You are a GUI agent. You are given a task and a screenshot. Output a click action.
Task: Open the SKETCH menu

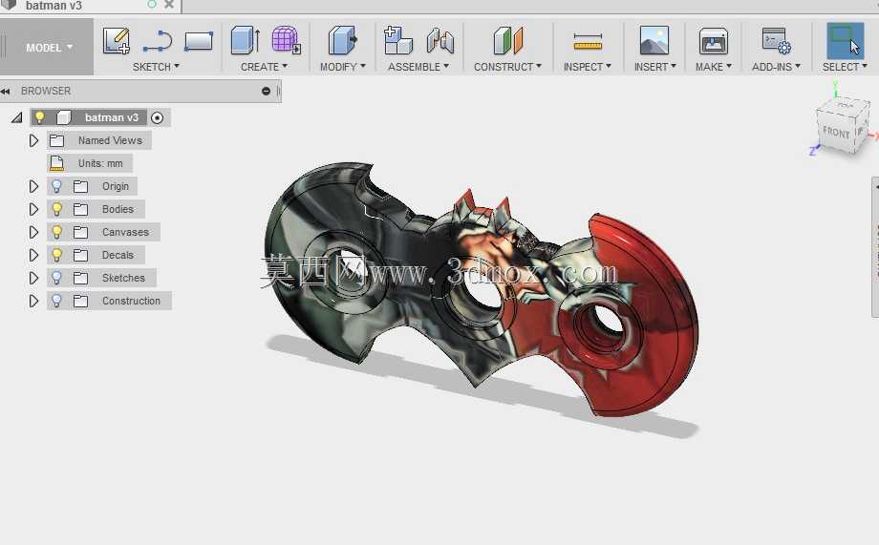(156, 67)
